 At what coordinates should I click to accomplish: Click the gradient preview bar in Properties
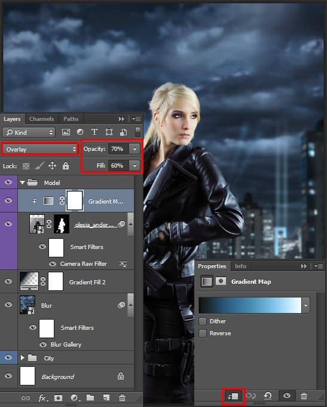[x=250, y=305]
